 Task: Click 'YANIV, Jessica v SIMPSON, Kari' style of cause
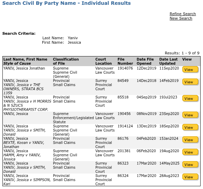pyautogui.click(x=27, y=182)
